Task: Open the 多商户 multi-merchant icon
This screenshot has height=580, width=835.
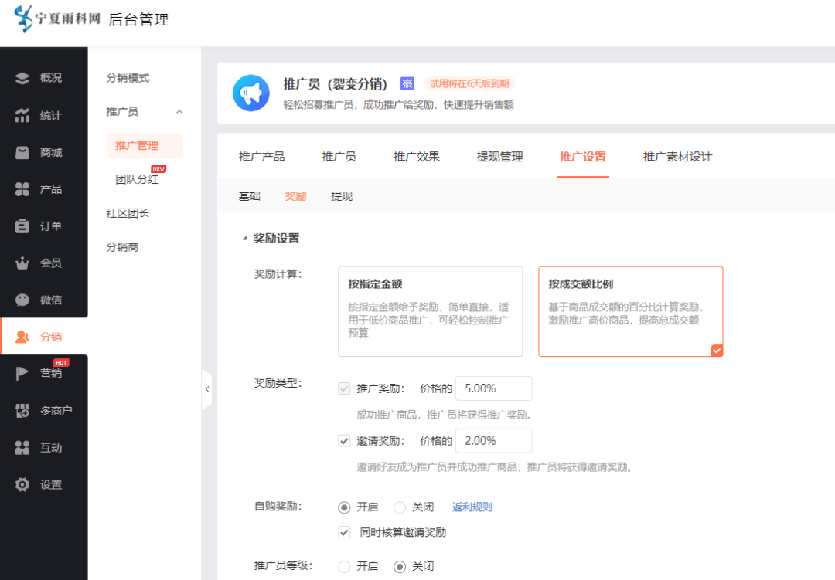Action: pos(22,411)
